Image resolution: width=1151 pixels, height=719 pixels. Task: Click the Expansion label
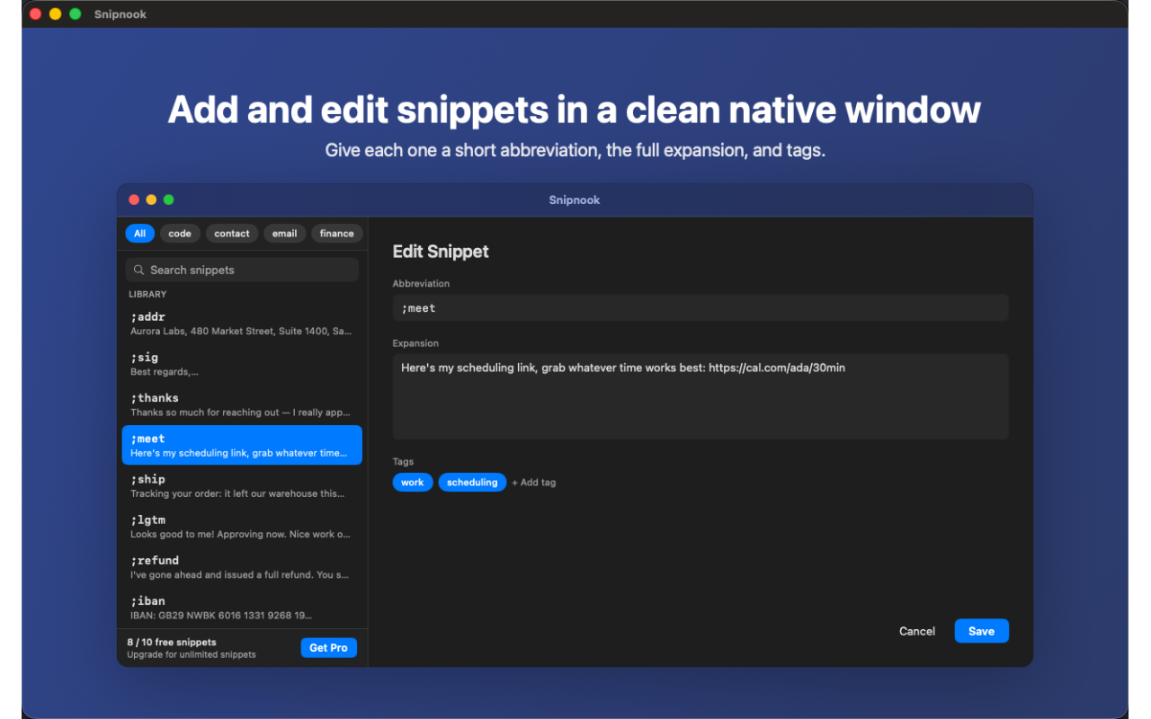point(415,343)
